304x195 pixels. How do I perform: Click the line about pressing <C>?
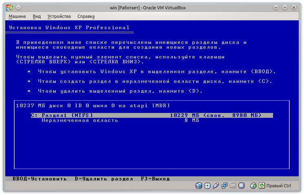(155, 81)
